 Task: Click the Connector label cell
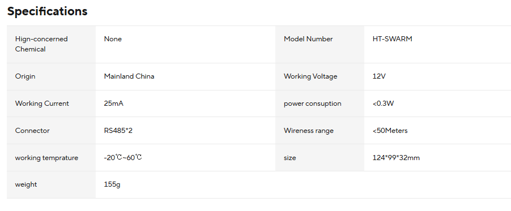[x=51, y=131]
